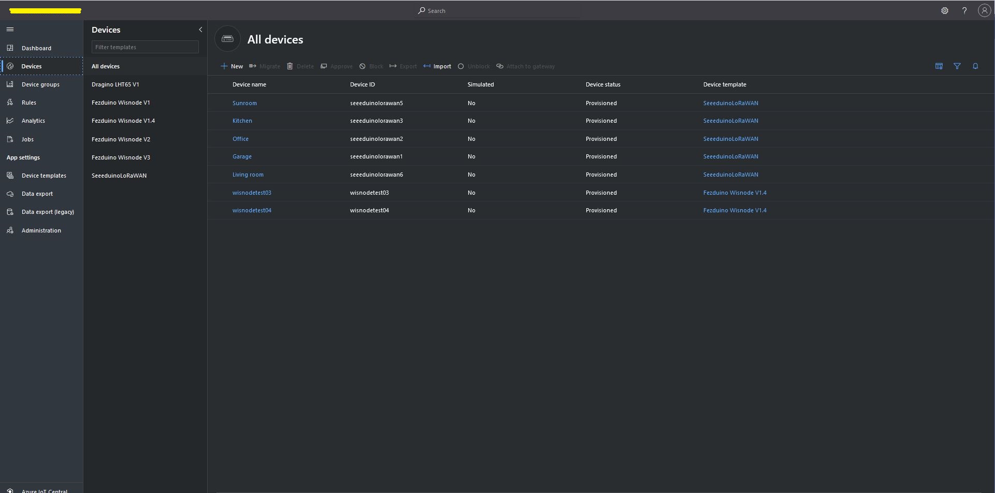
Task: Open the wisnodetest04 device
Action: click(x=252, y=210)
